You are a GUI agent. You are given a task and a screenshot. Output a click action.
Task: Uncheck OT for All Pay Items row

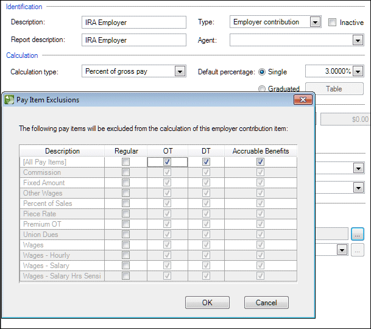pyautogui.click(x=167, y=162)
